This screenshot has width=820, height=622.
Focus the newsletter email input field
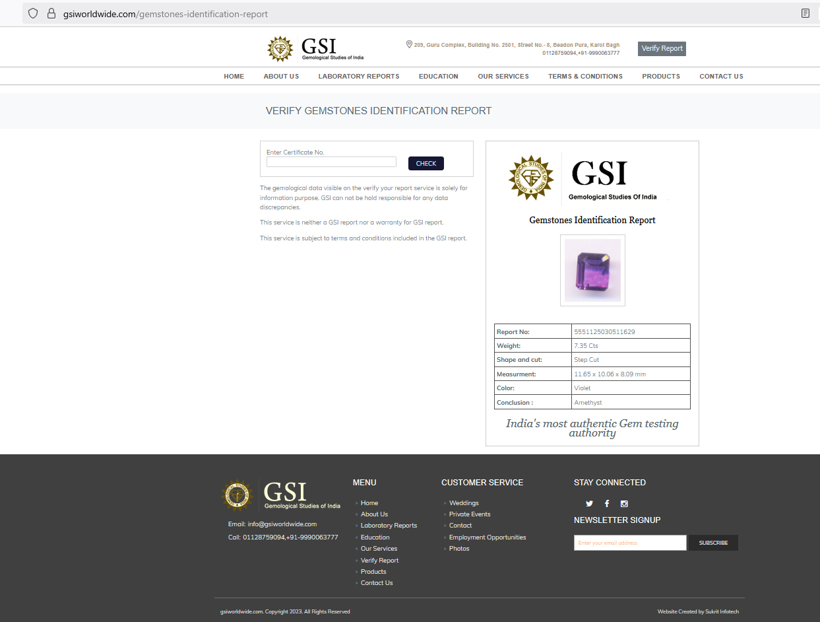click(x=630, y=543)
